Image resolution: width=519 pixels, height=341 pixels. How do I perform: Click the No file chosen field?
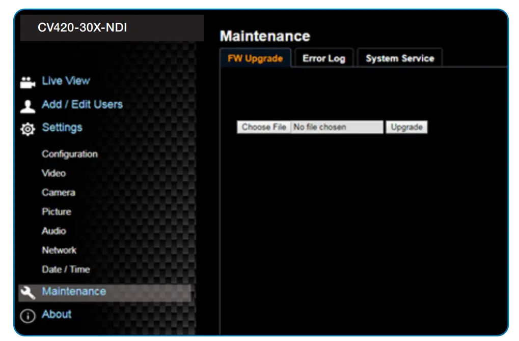tap(336, 127)
